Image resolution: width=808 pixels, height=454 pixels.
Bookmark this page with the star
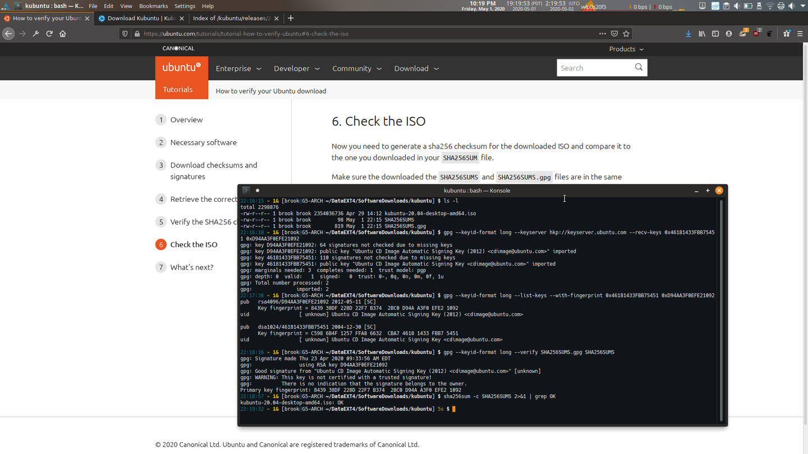[x=626, y=34]
